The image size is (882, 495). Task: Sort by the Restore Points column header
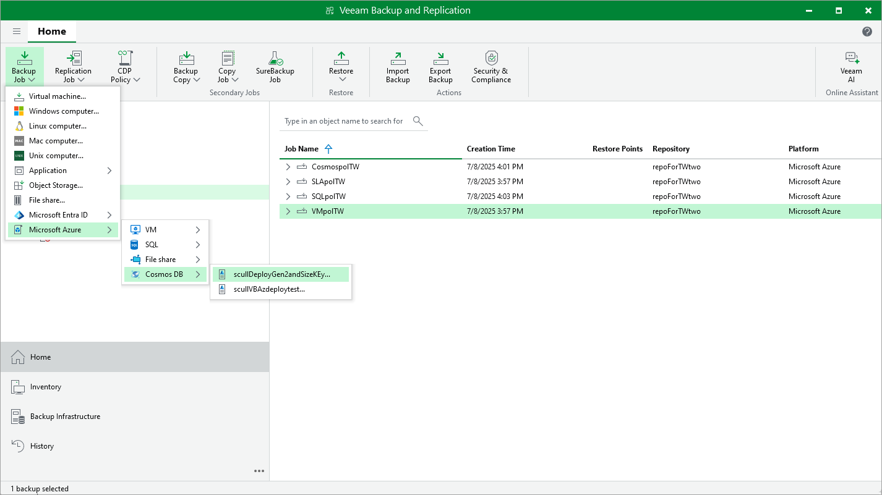[x=617, y=149]
